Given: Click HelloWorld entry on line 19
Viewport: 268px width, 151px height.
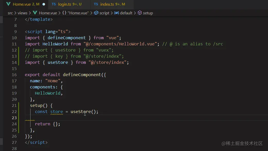Looking at the screenshot, I should [48, 93].
